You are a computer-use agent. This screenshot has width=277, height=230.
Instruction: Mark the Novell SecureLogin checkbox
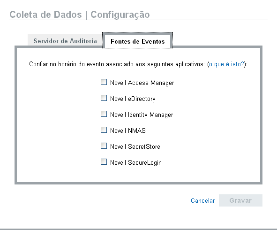coord(104,162)
